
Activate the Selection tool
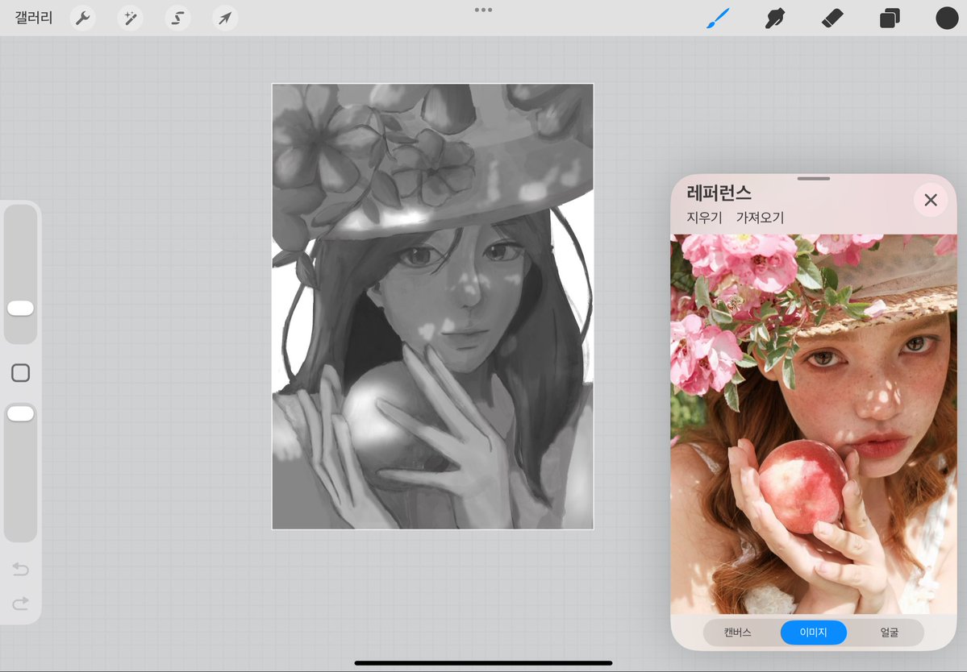tap(177, 18)
